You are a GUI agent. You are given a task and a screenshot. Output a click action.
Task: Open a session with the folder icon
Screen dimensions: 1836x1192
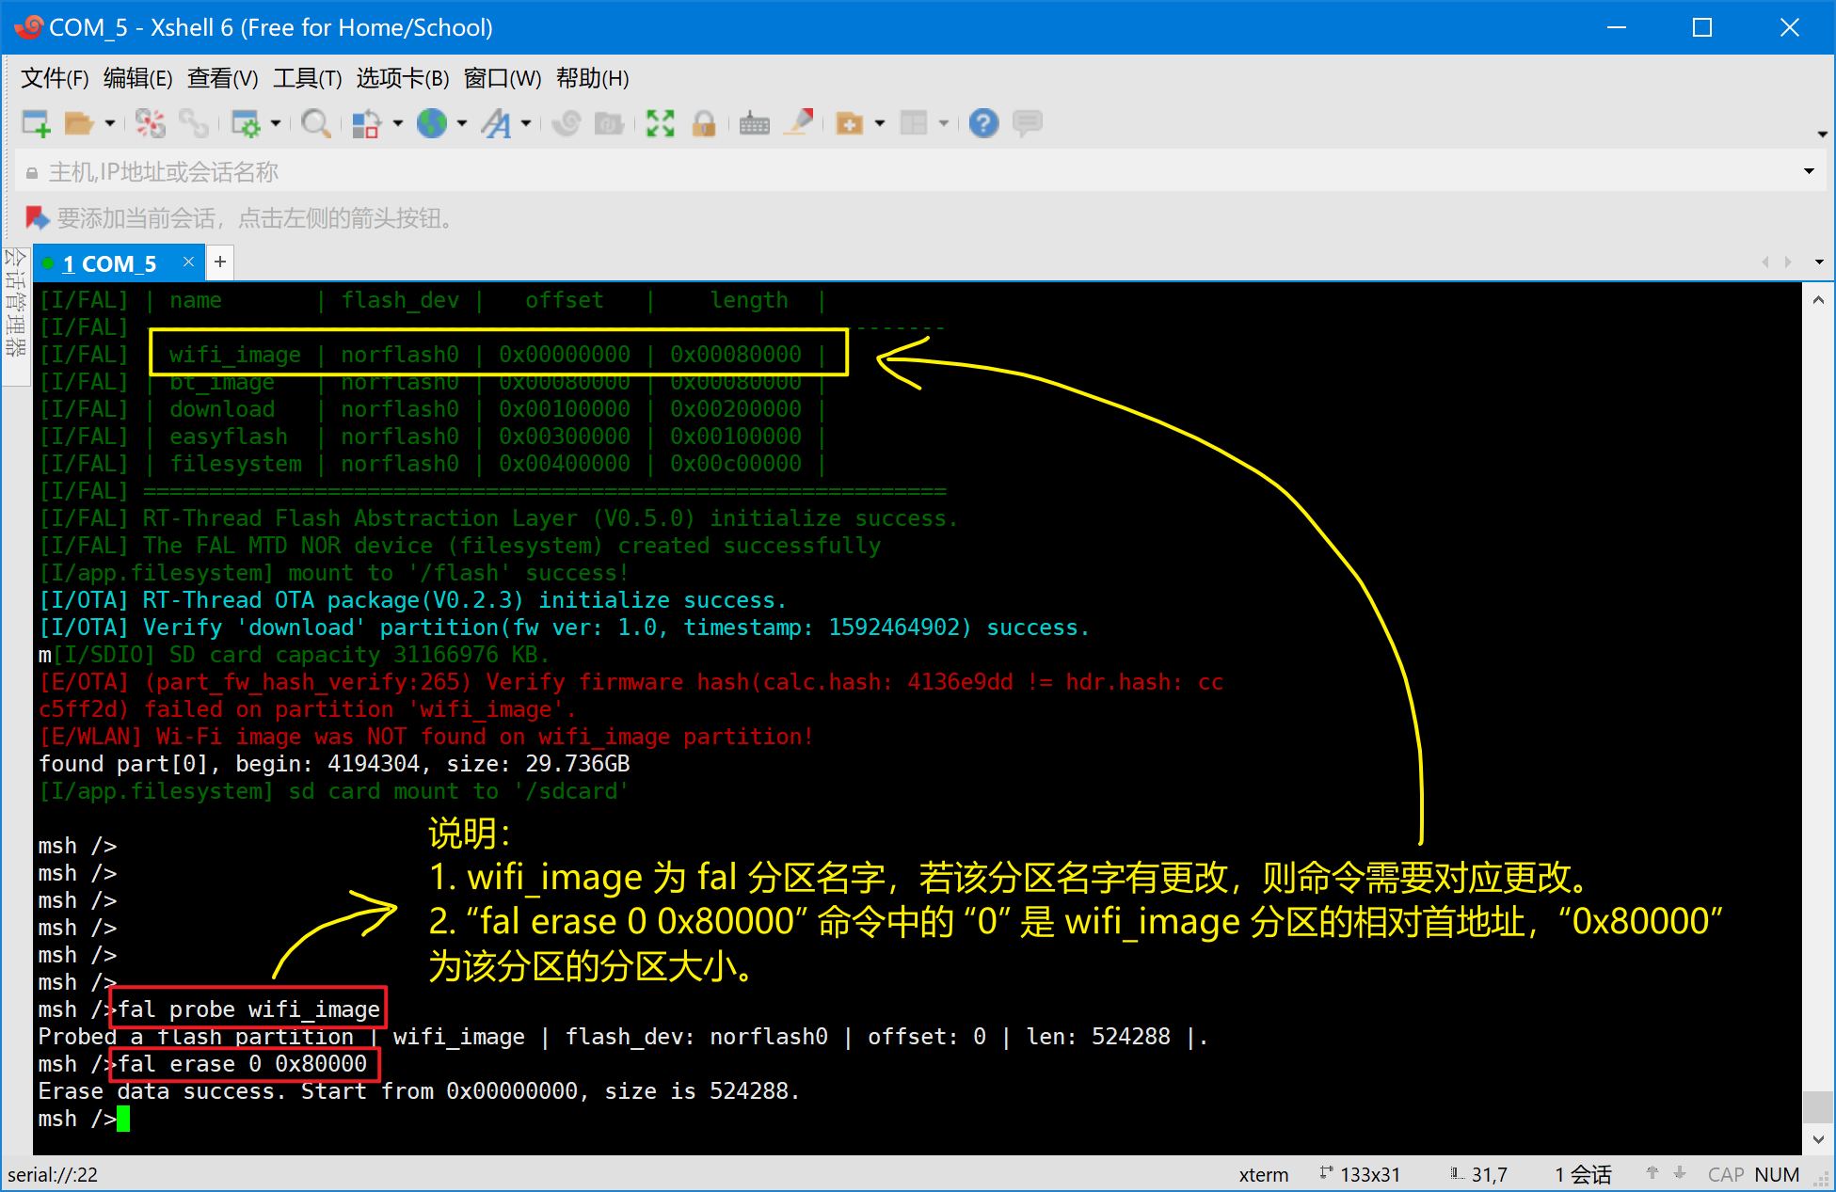[x=79, y=123]
